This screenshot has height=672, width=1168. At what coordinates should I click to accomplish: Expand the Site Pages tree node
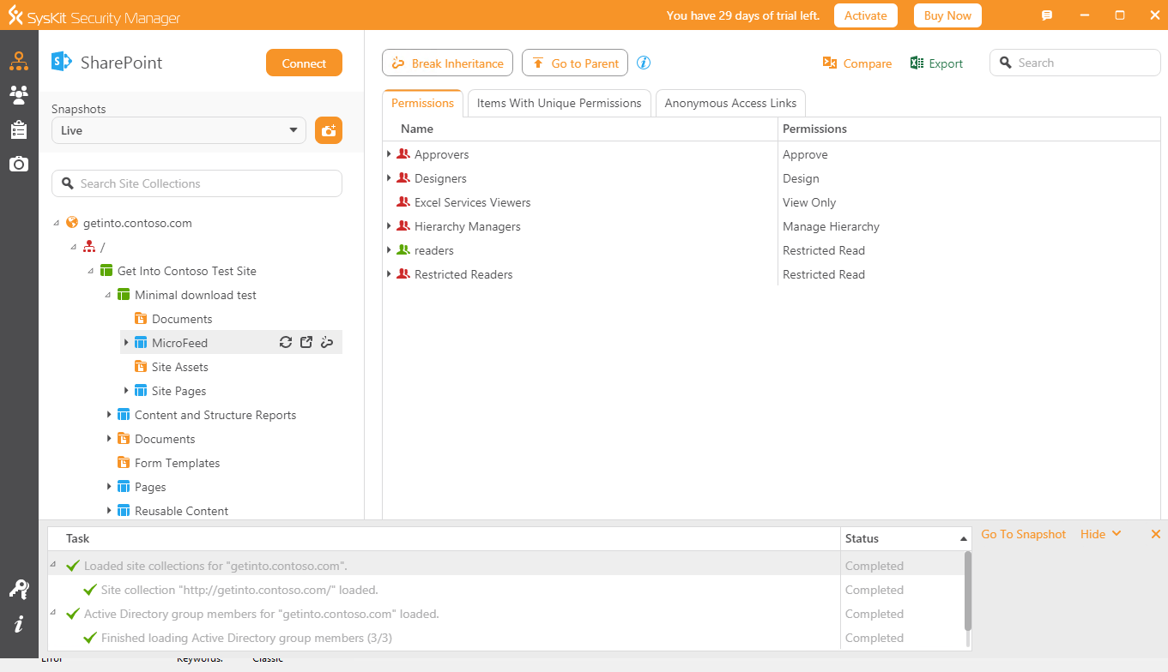coord(126,391)
